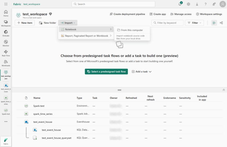Click Select a predesigned task flow

106,71
